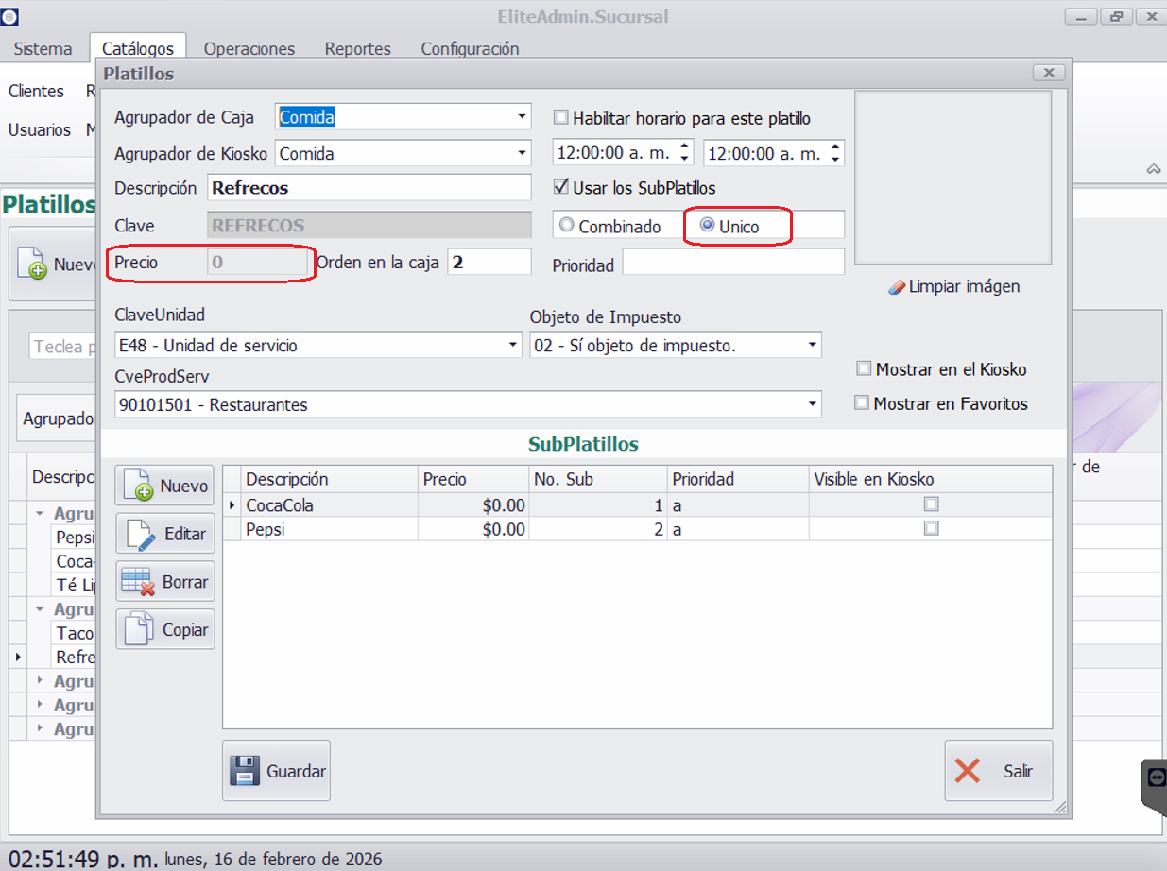Click the Nuevo subplatillo icon button
Image resolution: width=1167 pixels, height=871 pixels.
(x=139, y=487)
